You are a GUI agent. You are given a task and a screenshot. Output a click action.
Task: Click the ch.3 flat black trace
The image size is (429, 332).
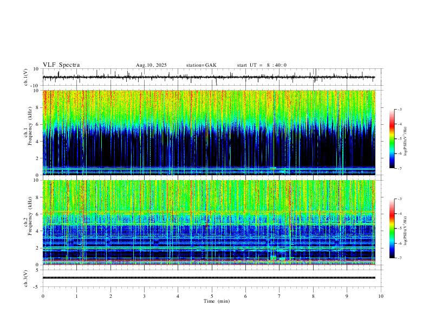tap(209, 278)
